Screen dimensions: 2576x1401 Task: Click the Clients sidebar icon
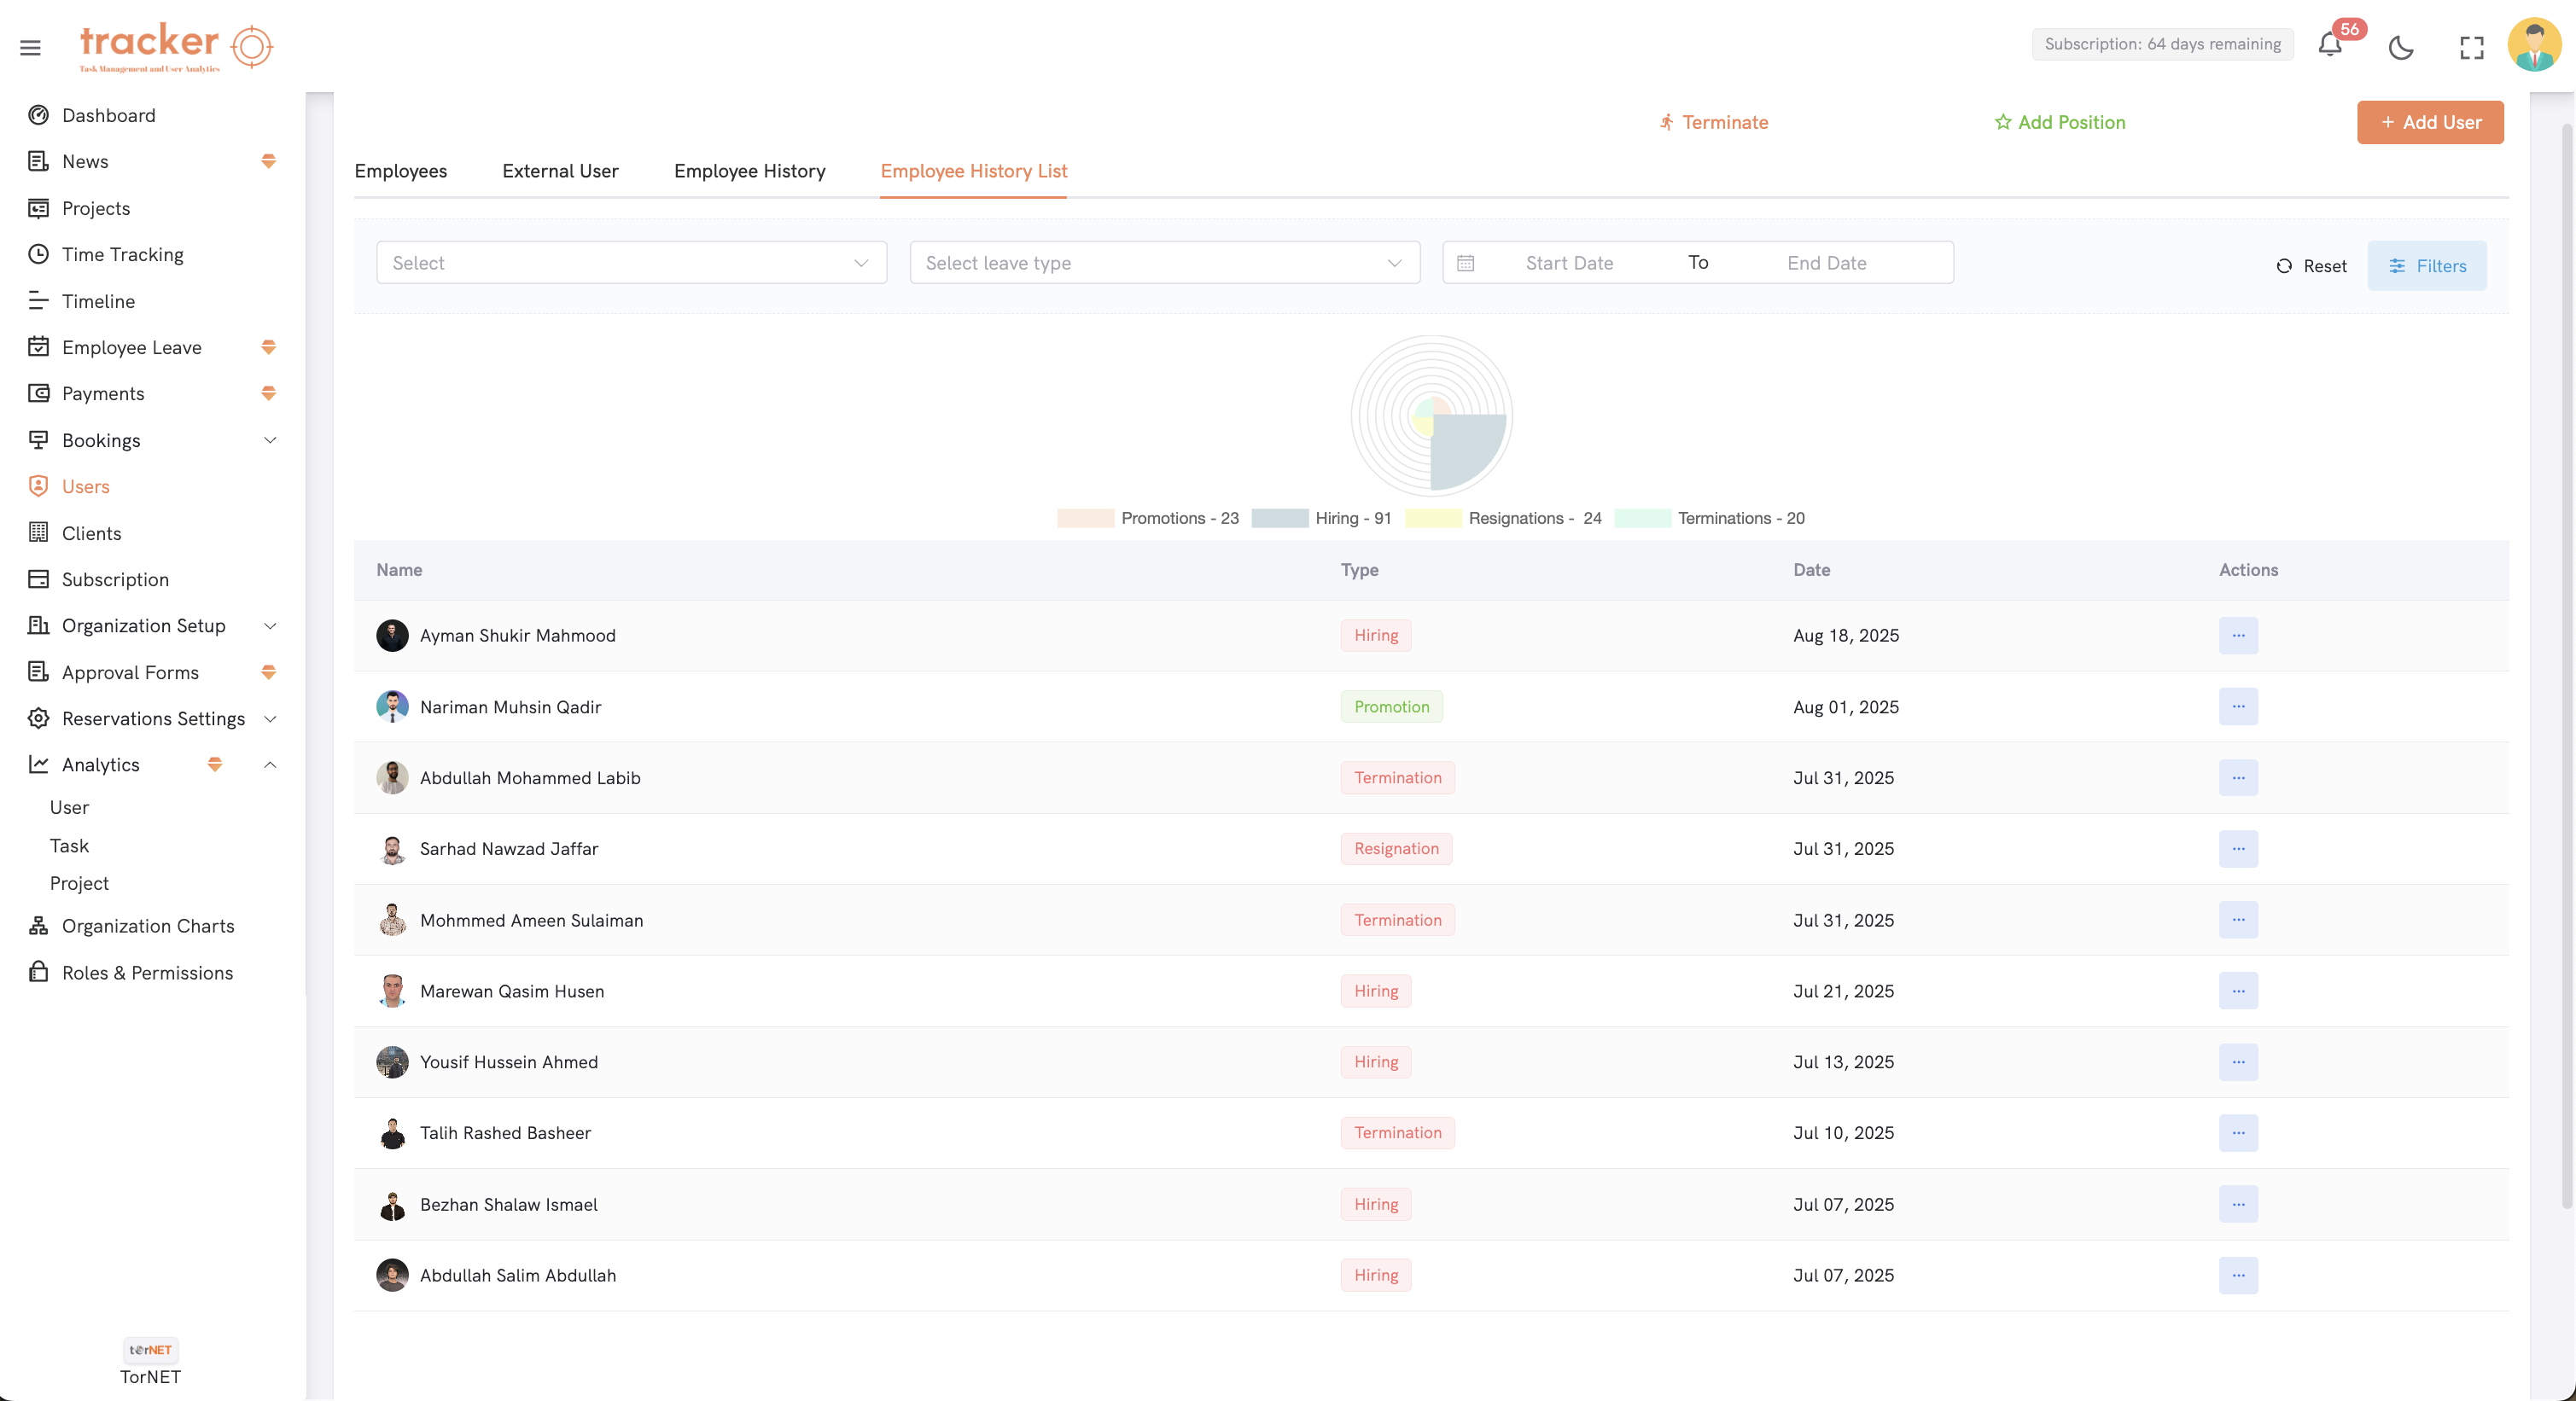pyautogui.click(x=38, y=532)
